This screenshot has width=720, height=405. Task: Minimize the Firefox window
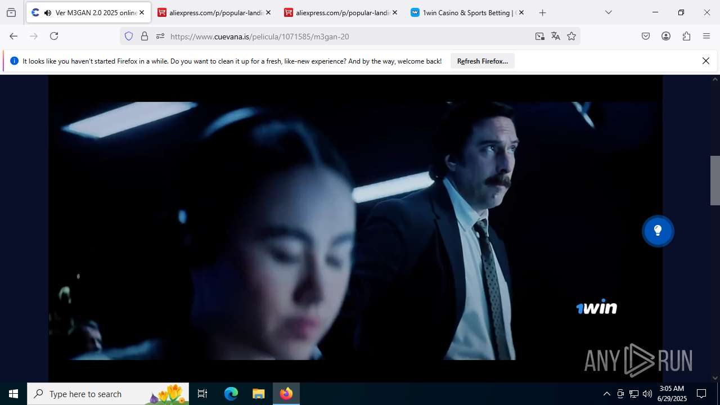click(655, 12)
